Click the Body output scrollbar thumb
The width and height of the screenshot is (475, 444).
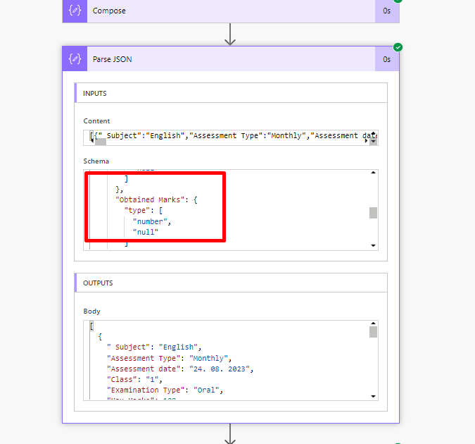[373, 332]
